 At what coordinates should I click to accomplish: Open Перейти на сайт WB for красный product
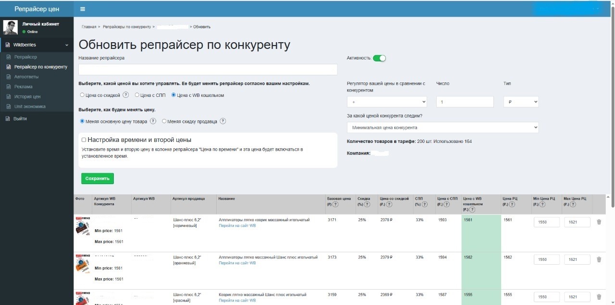(237, 300)
